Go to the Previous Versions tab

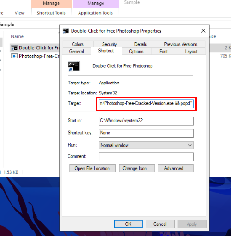click(x=181, y=44)
